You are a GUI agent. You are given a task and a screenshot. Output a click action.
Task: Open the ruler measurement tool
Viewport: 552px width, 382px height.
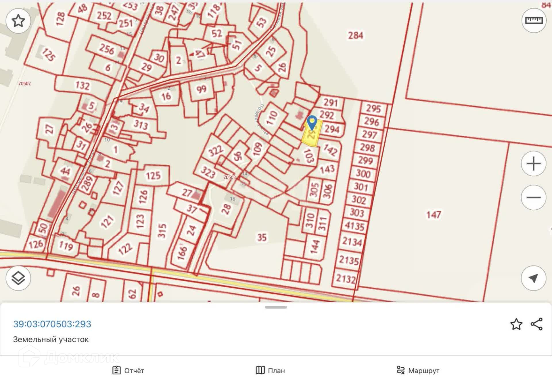534,20
